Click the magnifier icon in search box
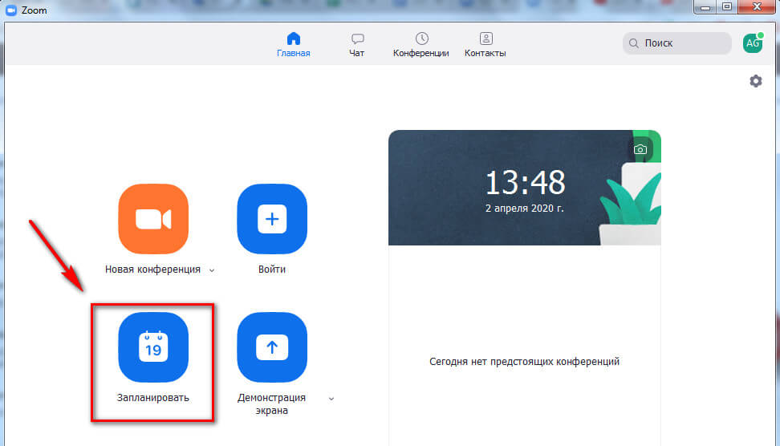Image resolution: width=780 pixels, height=446 pixels. click(634, 43)
